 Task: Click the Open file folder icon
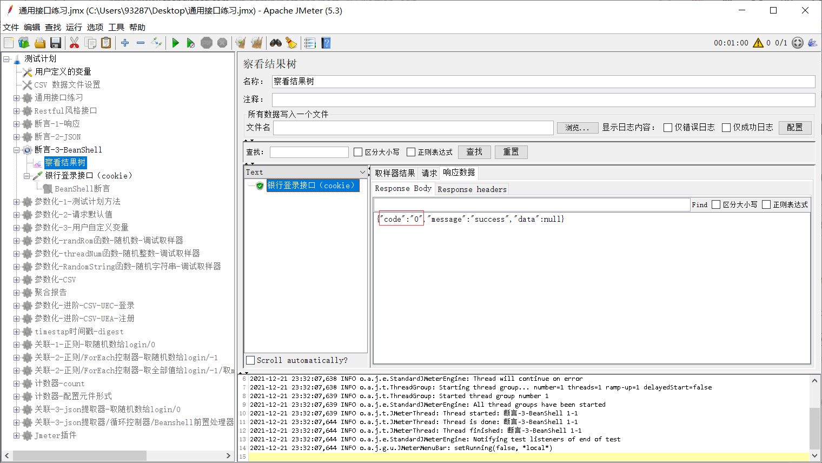(x=39, y=43)
